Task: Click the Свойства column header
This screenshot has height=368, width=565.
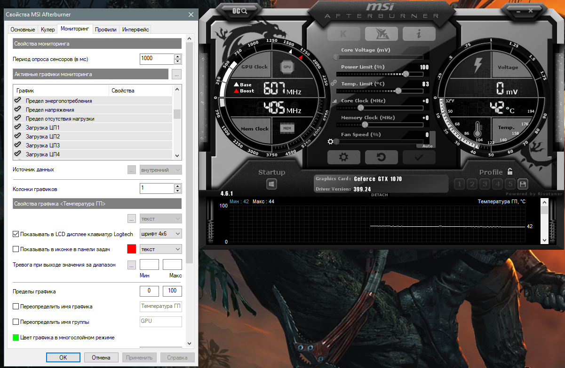Action: pos(141,91)
